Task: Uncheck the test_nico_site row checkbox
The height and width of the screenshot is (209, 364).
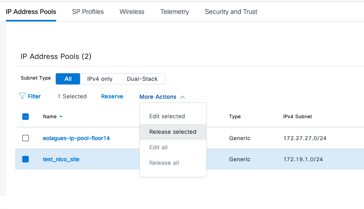Action: 25,159
